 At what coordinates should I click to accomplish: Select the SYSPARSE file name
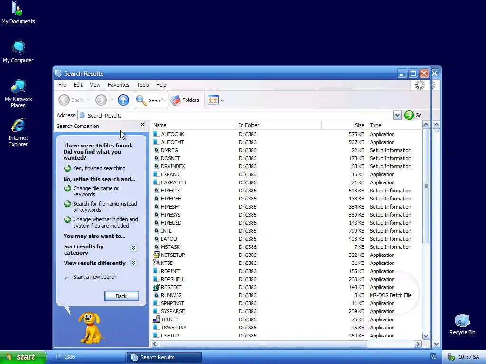click(x=173, y=311)
